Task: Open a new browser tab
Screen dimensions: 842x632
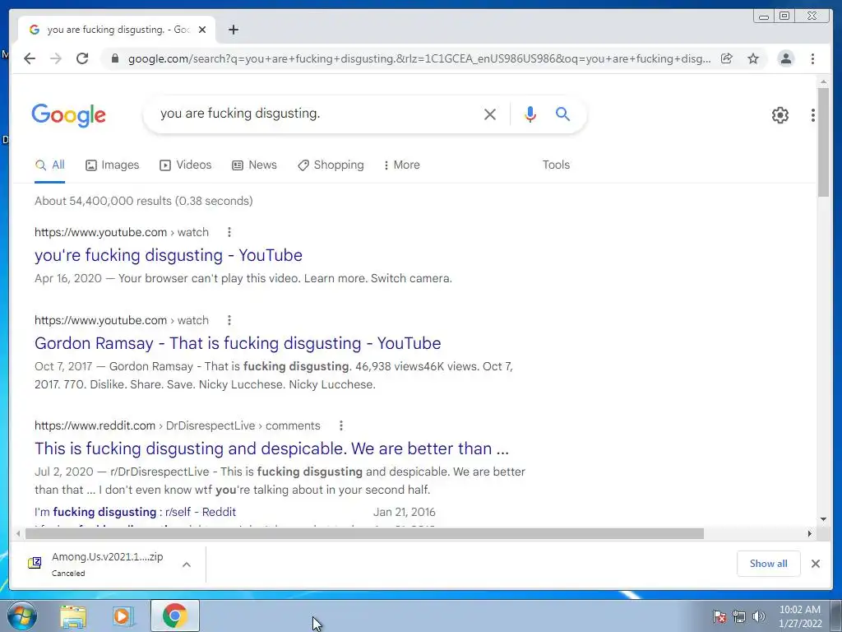Action: 233,30
